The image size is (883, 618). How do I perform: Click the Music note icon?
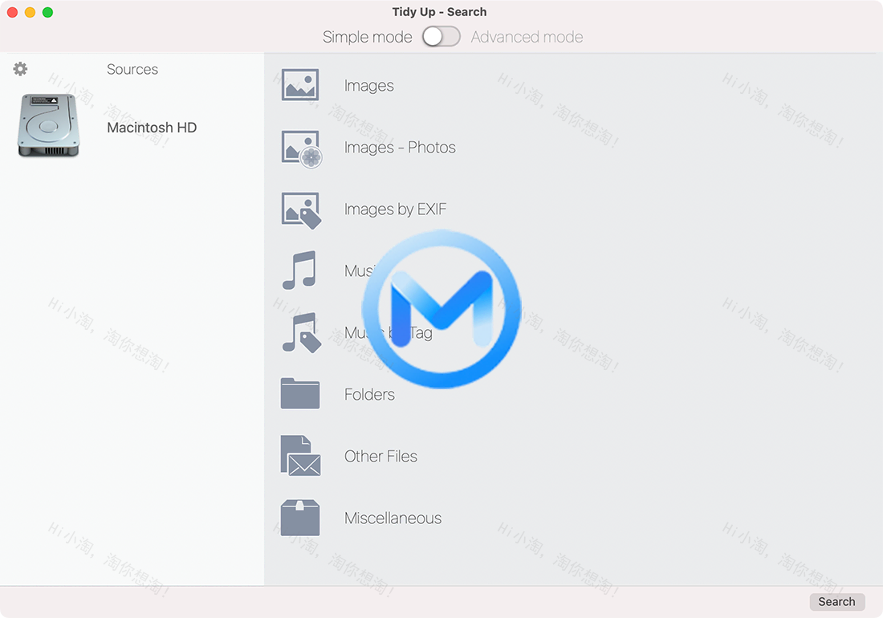pyautogui.click(x=299, y=270)
